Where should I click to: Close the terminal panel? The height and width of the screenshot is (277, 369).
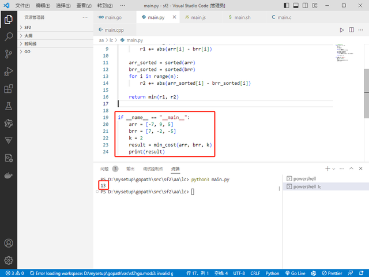coord(360,169)
